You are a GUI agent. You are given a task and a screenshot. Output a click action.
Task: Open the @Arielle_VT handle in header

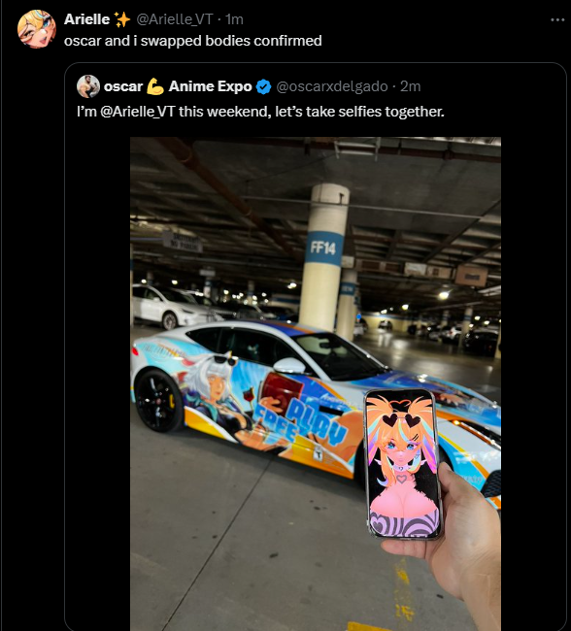tap(175, 19)
